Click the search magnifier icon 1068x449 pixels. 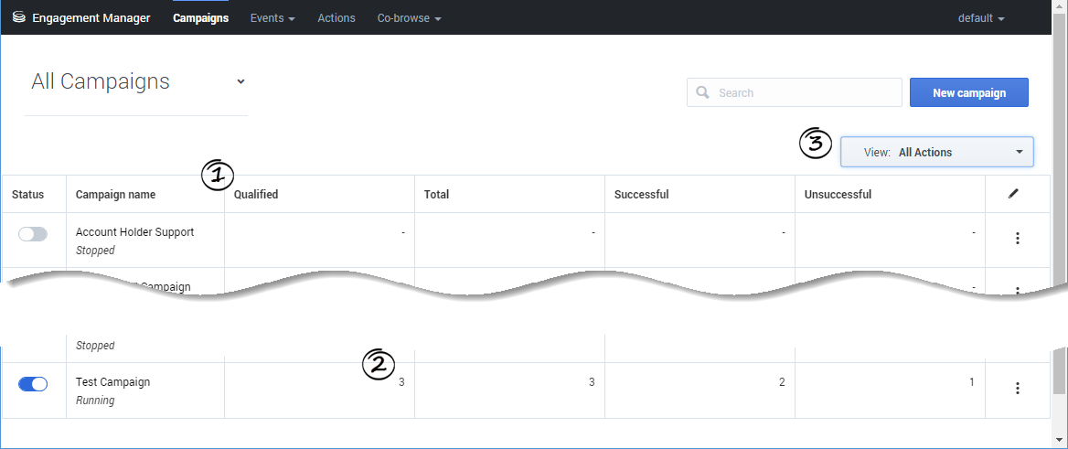[702, 92]
